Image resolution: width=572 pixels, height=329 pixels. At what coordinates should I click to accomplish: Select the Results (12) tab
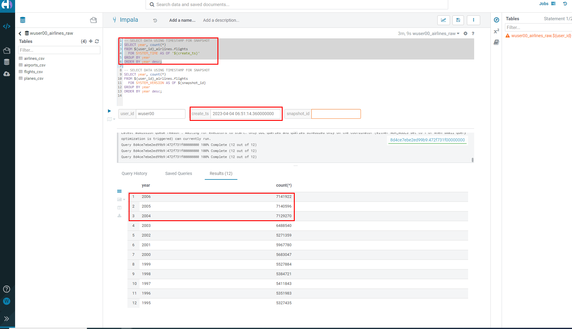tap(221, 173)
